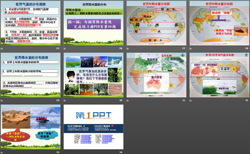Click animation star icon under slide 31

click(128, 101)
